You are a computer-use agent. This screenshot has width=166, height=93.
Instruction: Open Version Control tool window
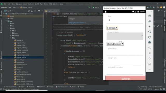tap(10, 87)
